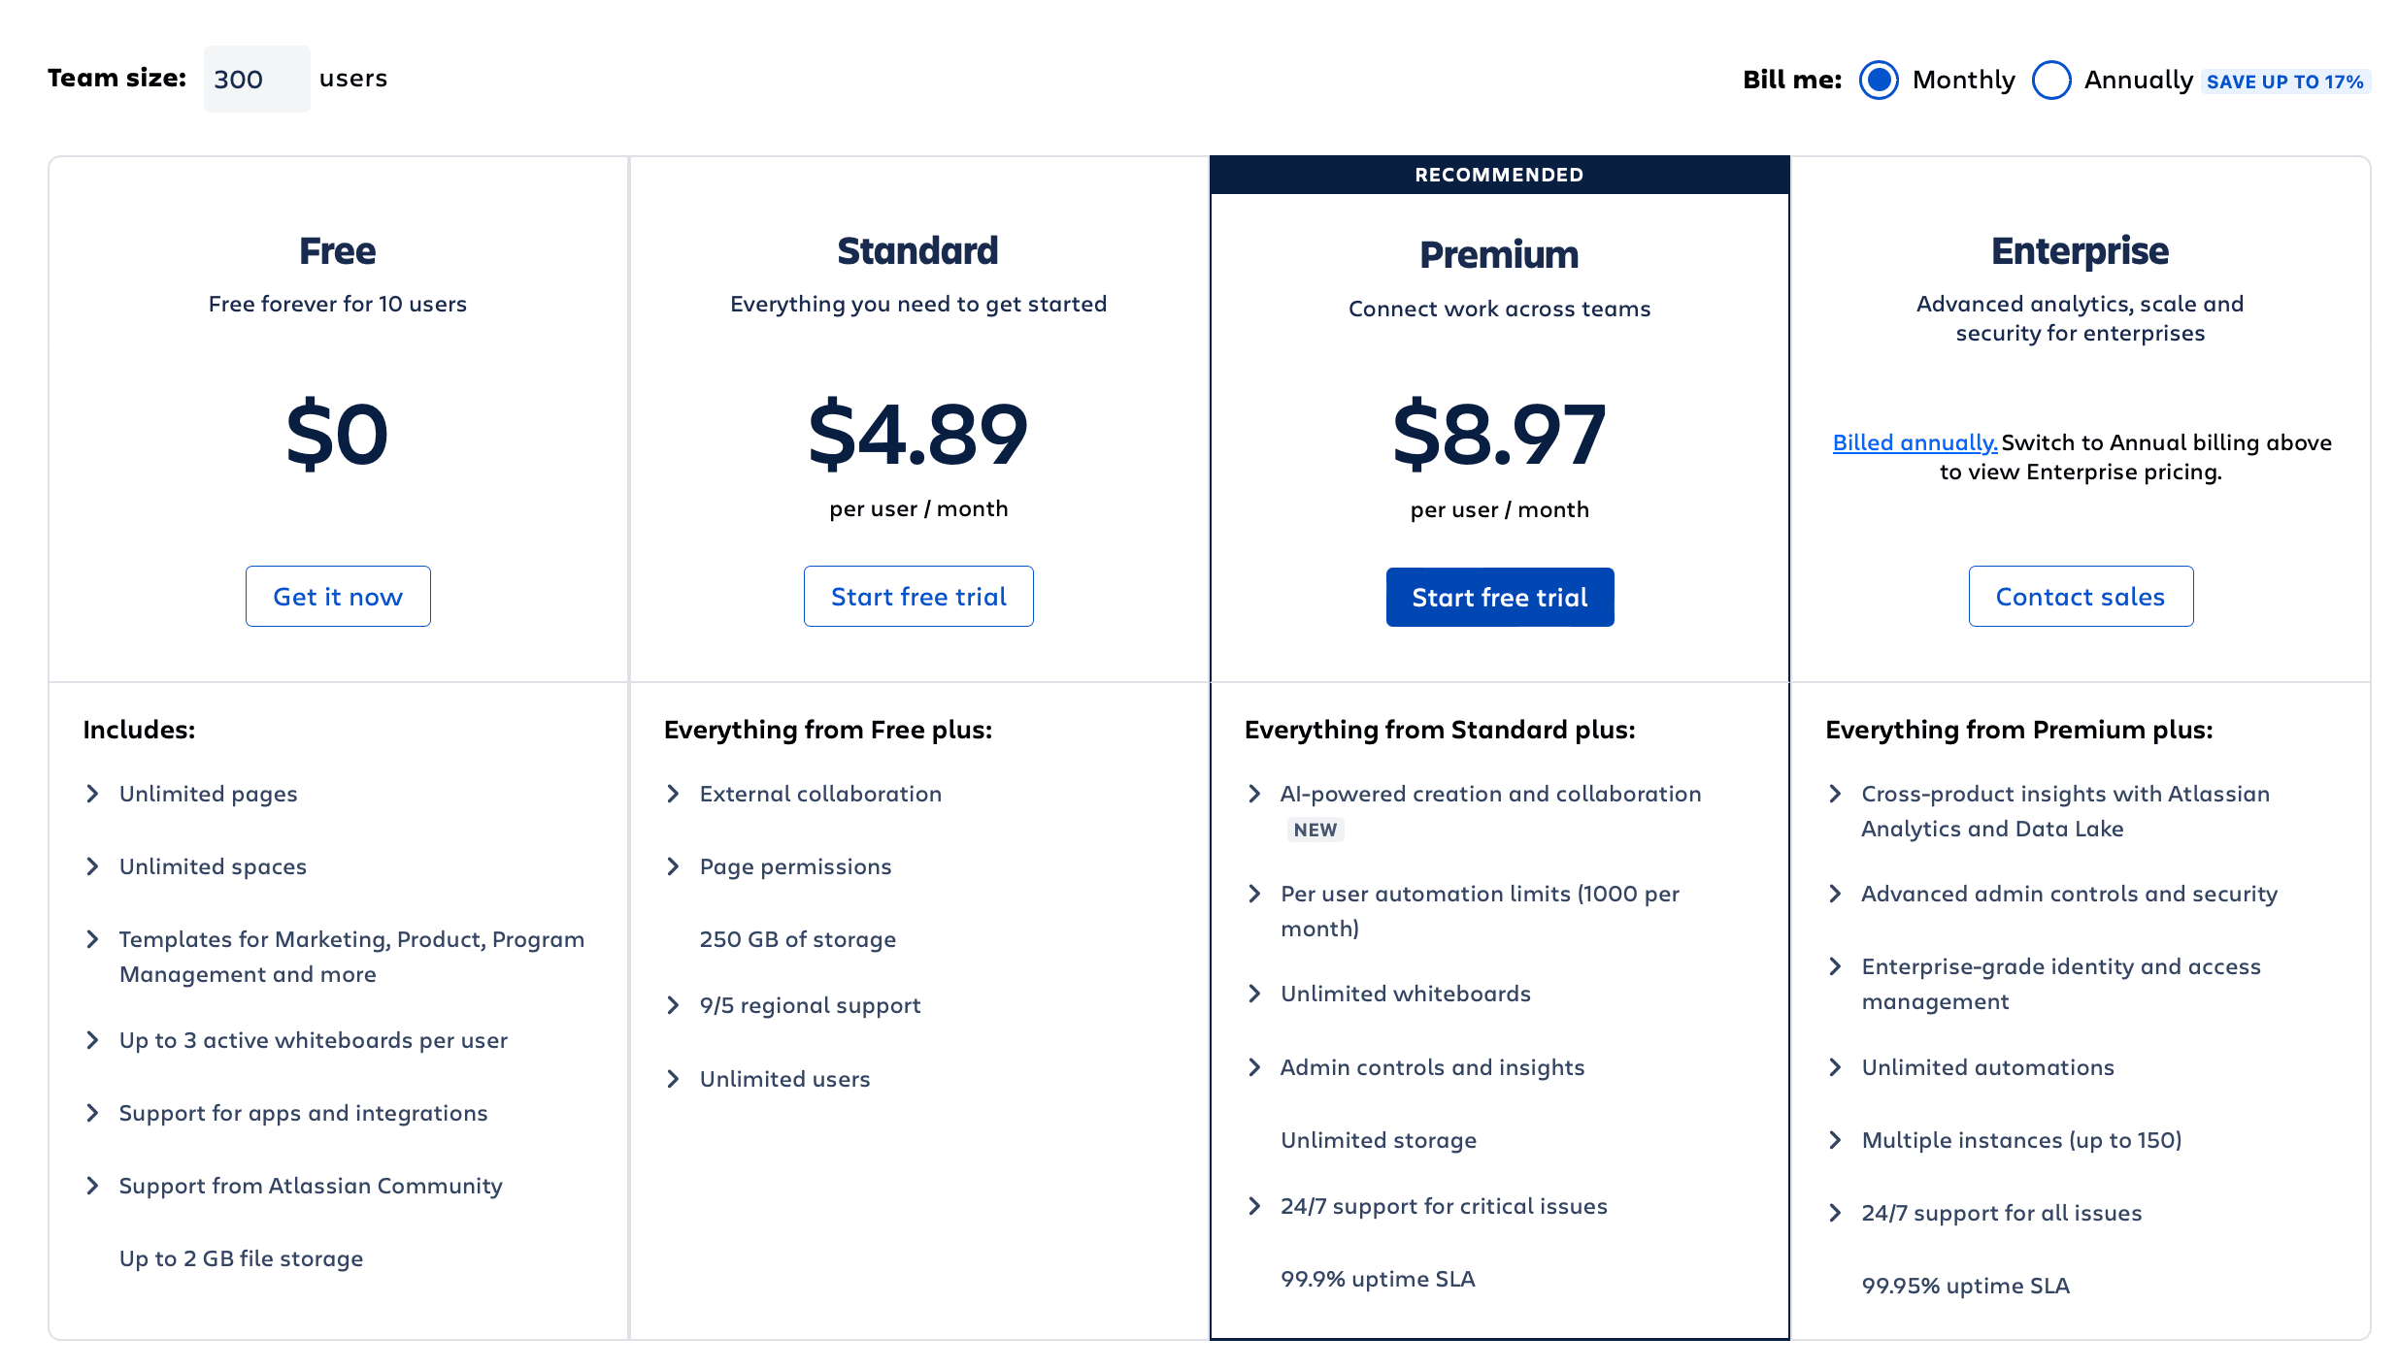Expand the Page permissions chevron
The width and height of the screenshot is (2398, 1370).
click(x=674, y=866)
